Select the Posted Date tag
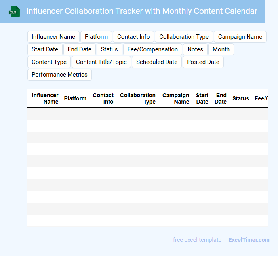This screenshot has width=278, height=256. [x=203, y=62]
